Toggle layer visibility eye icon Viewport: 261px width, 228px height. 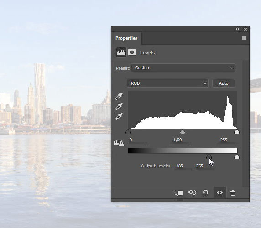[220, 192]
